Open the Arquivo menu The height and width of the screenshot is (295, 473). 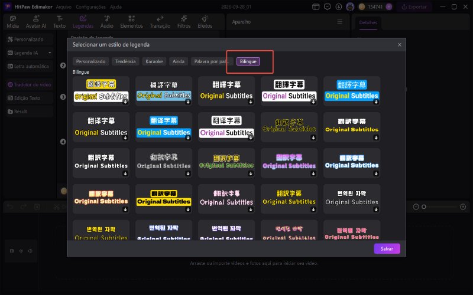tap(64, 6)
